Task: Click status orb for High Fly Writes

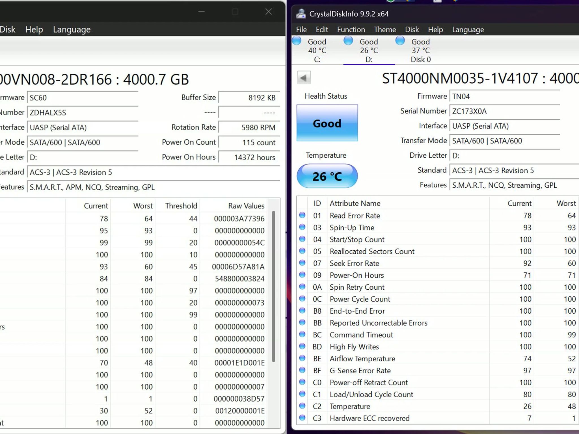Action: 302,346
